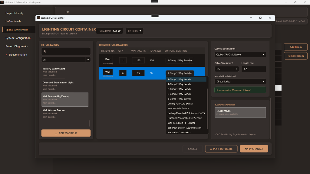This screenshot has width=310, height=174.
Task: Click Apply Changes button
Action: (254, 149)
